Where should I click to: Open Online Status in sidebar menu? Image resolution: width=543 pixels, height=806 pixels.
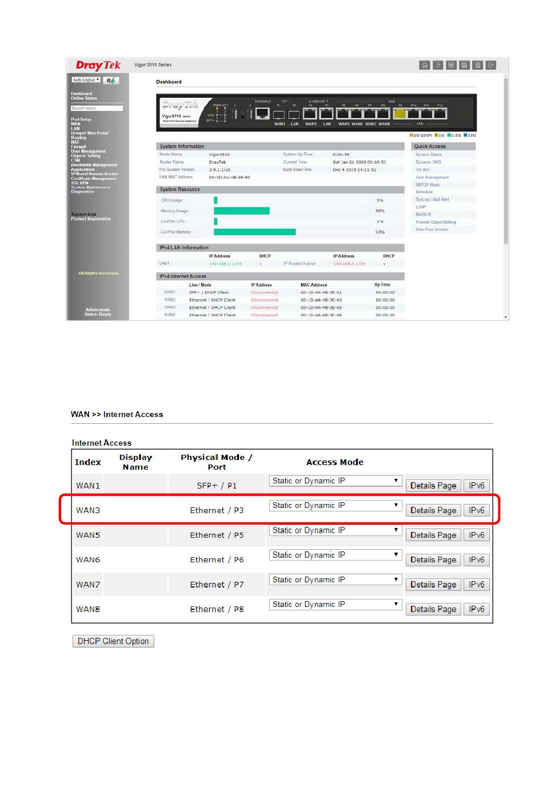coord(84,98)
